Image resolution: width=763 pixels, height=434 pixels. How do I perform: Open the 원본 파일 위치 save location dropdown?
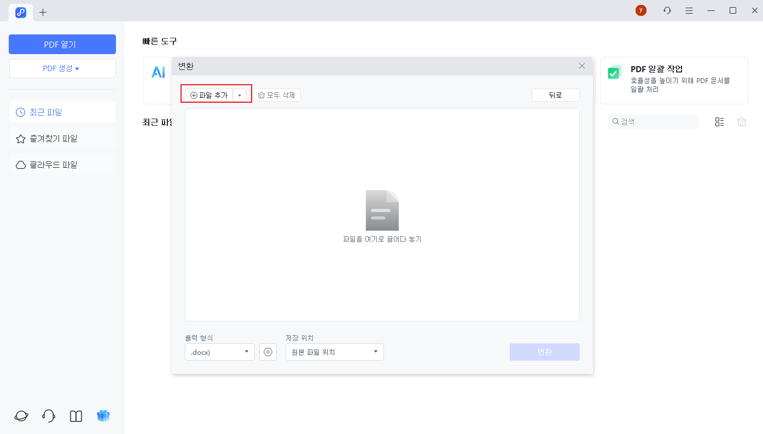tap(334, 352)
